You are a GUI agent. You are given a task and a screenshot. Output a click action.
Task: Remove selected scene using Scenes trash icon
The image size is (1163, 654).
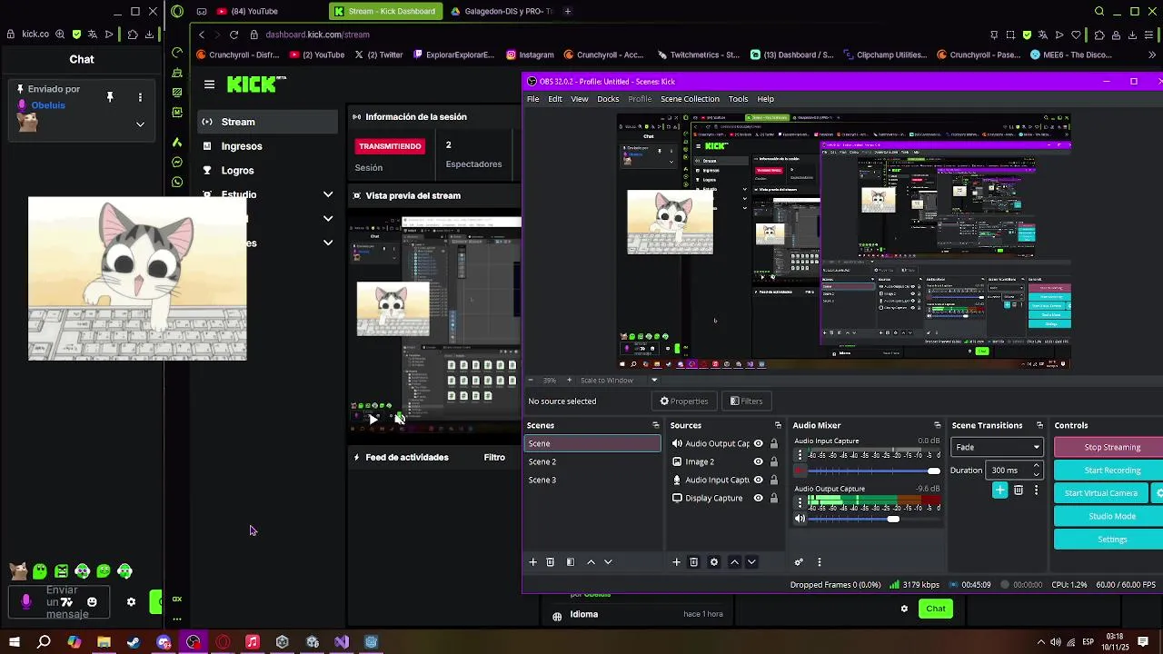(550, 562)
